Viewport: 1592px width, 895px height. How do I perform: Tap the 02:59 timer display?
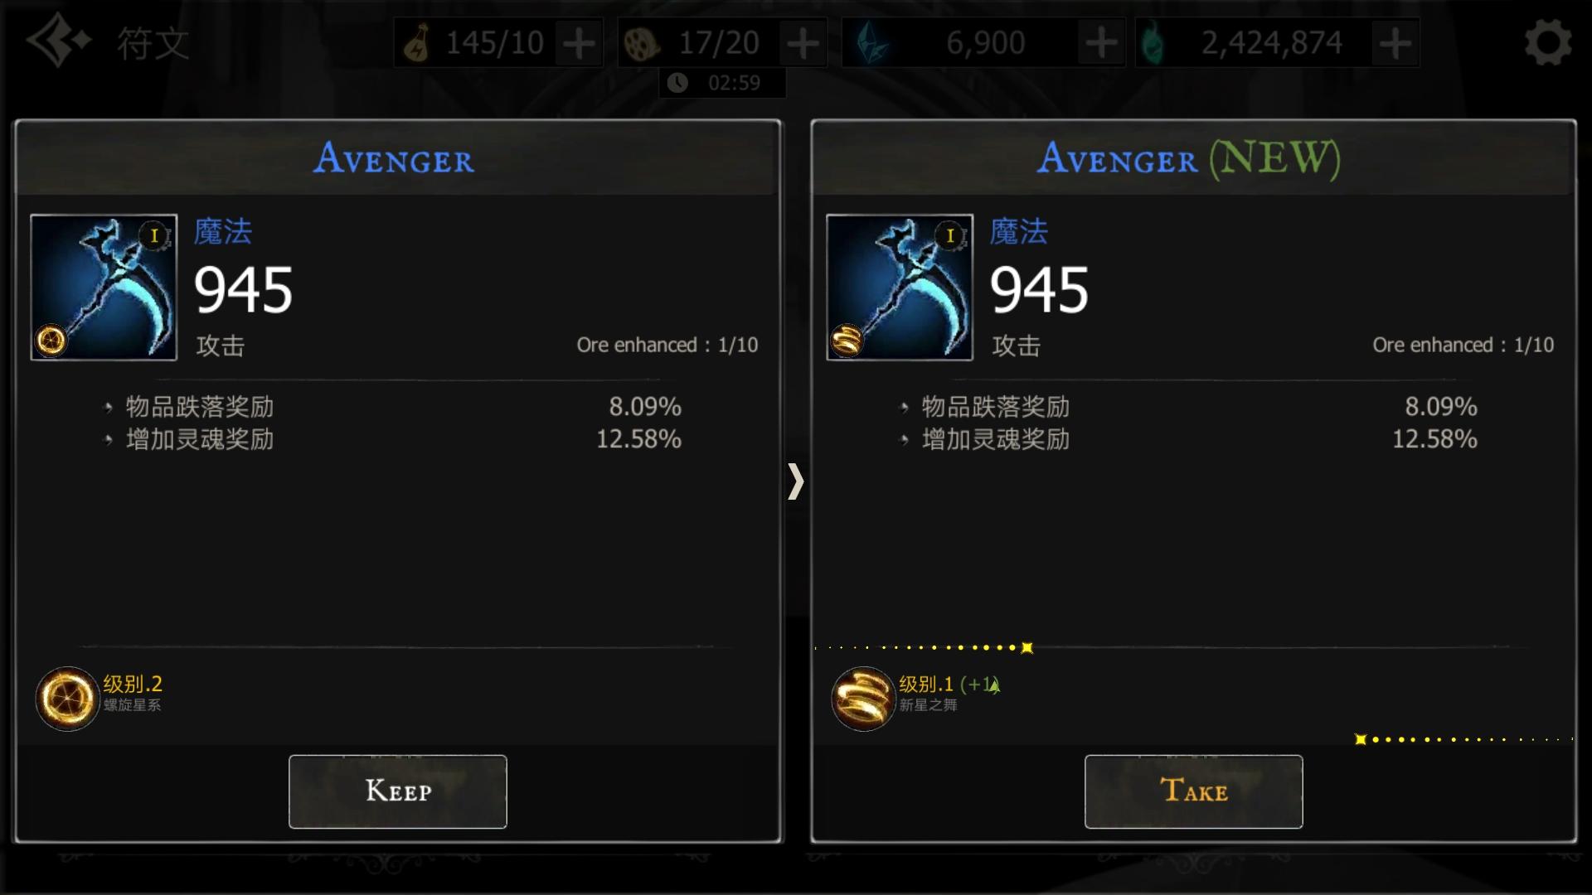[722, 83]
